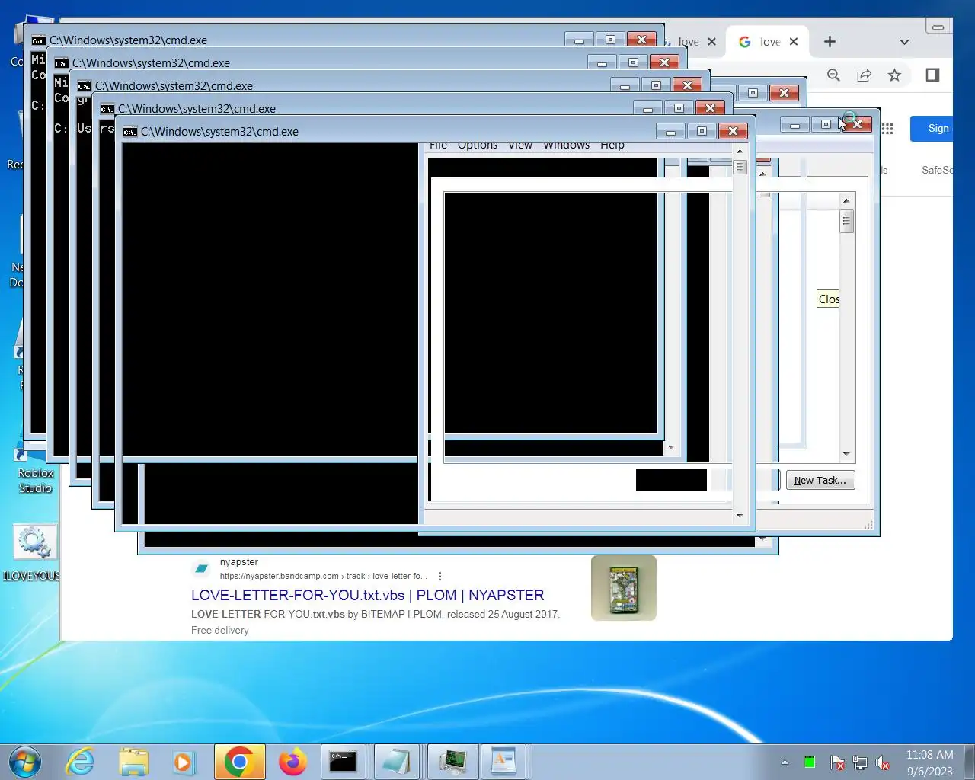Maximize the frontmost cmd.exe window
The height and width of the screenshot is (780, 975).
(702, 131)
